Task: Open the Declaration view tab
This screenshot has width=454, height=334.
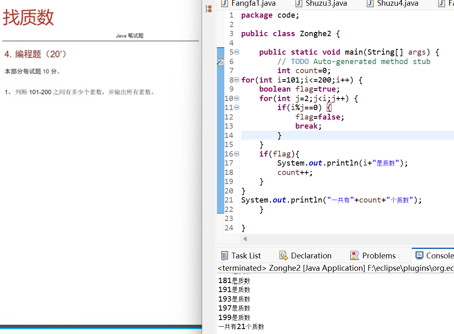Action: tap(306, 256)
